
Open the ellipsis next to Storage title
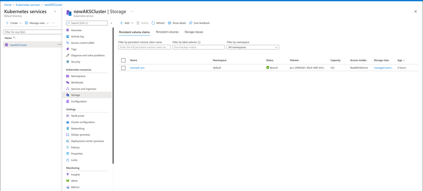132,12
